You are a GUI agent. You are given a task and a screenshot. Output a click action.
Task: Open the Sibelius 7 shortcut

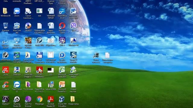coord(5,99)
